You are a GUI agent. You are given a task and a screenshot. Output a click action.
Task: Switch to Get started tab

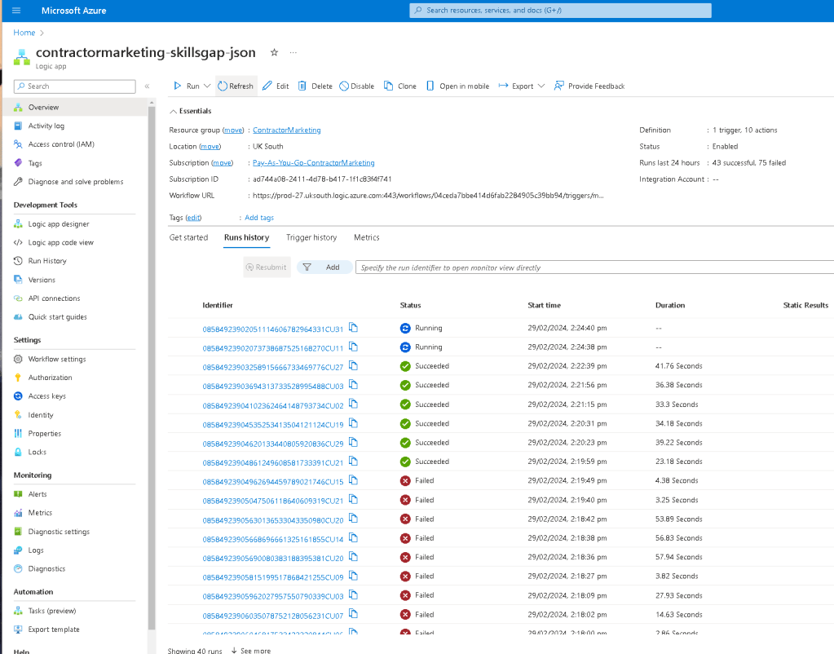pyautogui.click(x=188, y=237)
